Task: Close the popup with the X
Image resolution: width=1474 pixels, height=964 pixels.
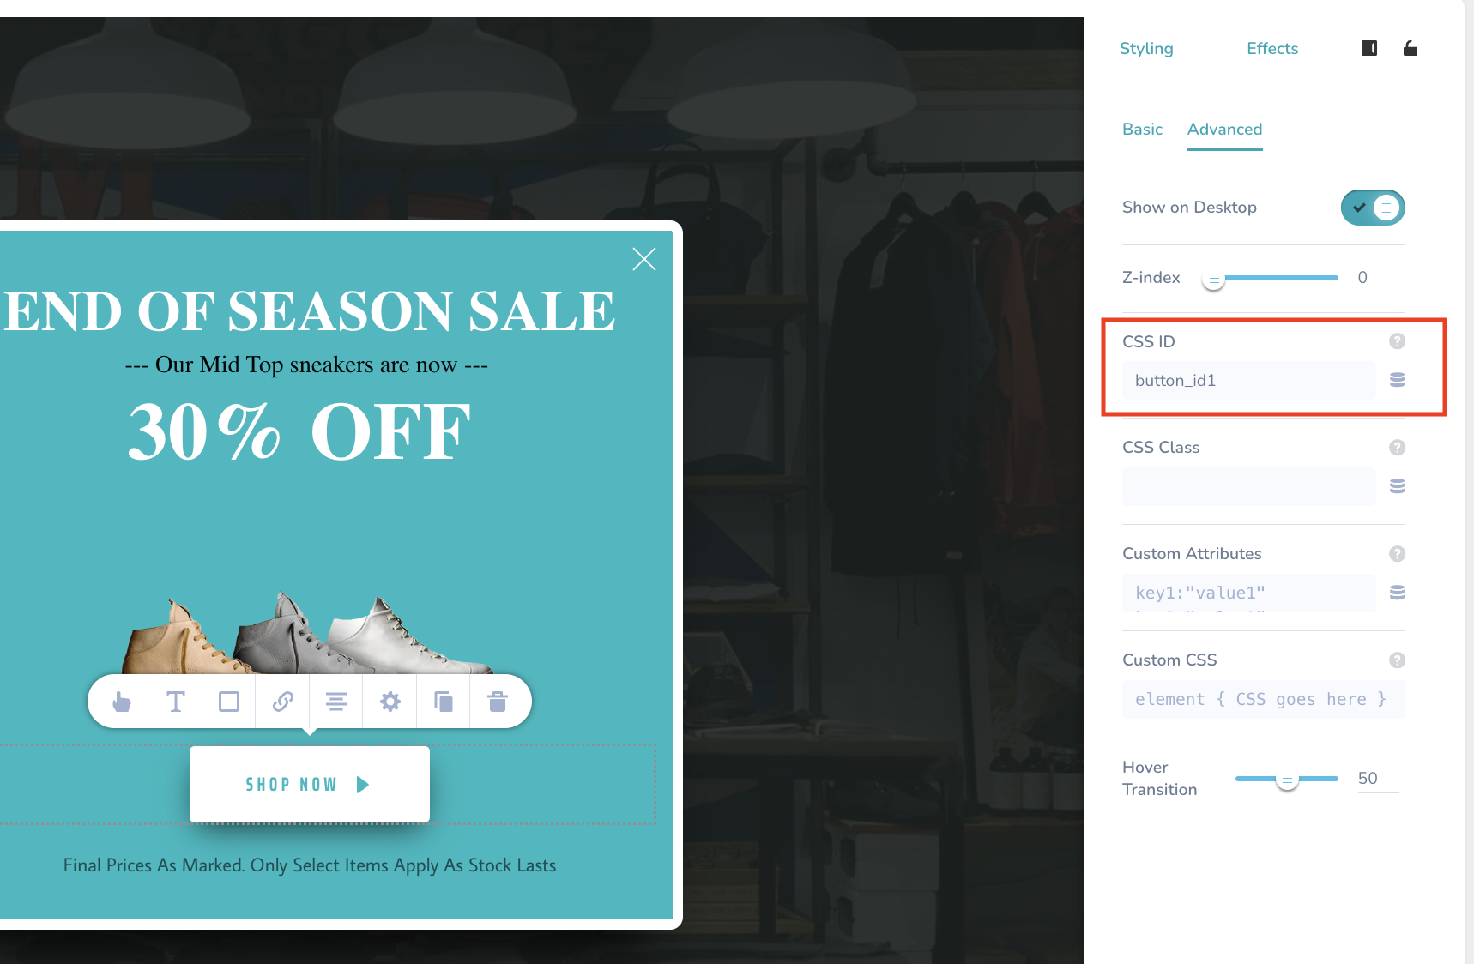Action: 644,259
